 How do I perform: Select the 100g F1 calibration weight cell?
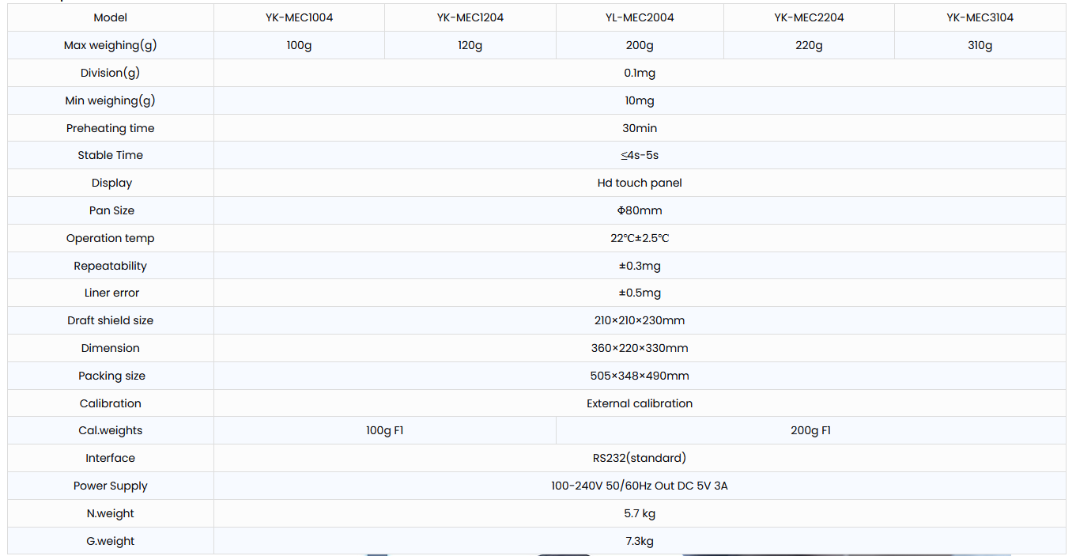click(x=385, y=430)
